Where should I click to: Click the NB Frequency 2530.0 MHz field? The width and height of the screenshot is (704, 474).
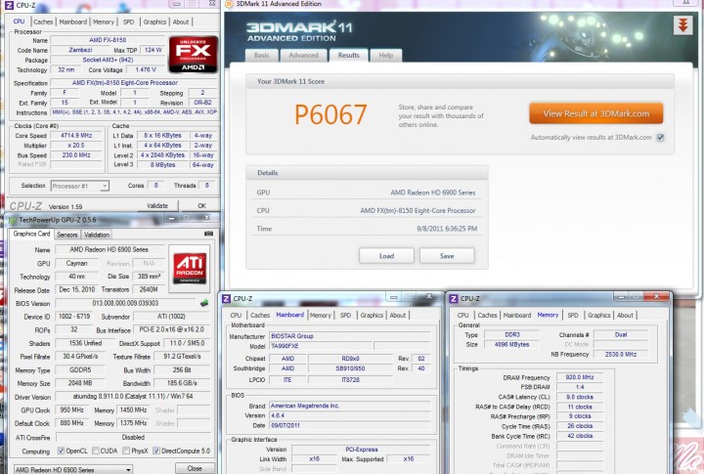coord(621,354)
